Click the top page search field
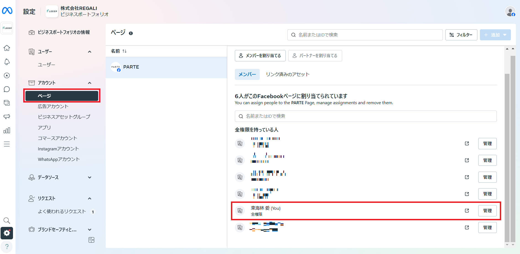 [365, 35]
